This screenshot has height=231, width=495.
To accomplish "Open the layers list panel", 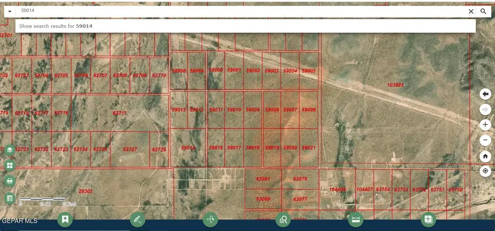I will coord(9,149).
